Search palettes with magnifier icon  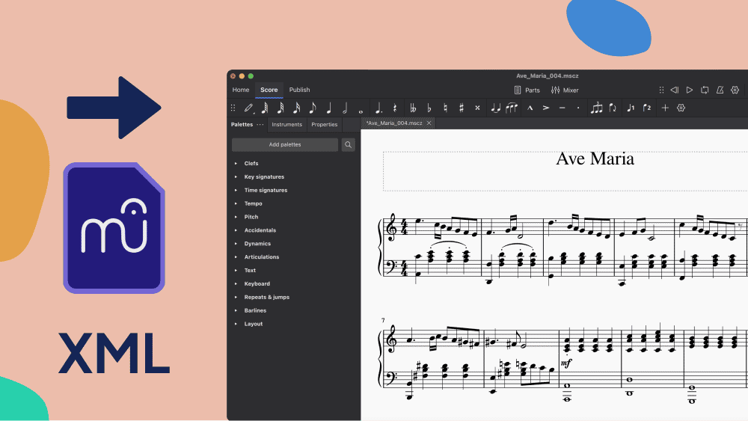349,144
